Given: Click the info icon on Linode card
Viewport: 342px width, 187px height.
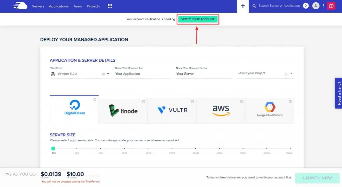Looking at the screenshot, I should (x=144, y=102).
